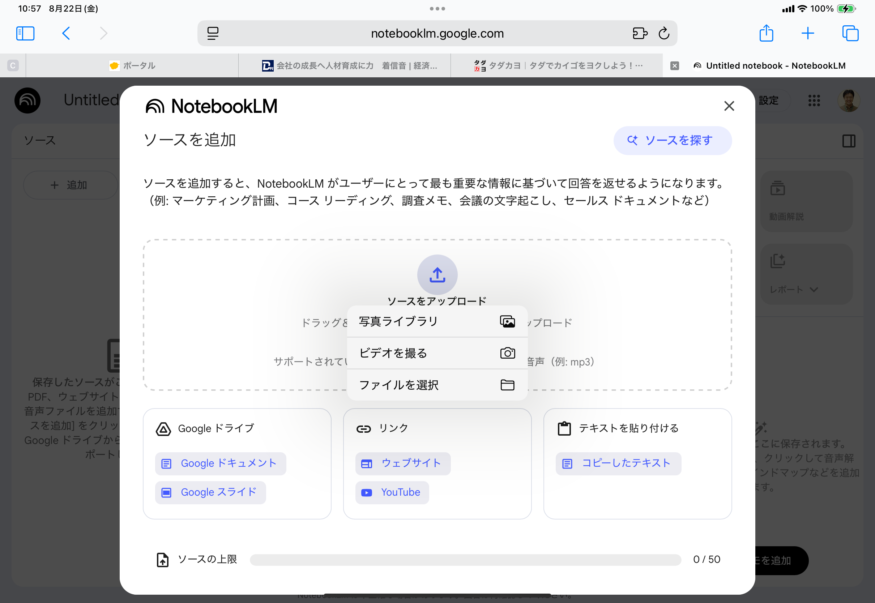
Task: Close the Untitled notebook tab
Action: [674, 66]
